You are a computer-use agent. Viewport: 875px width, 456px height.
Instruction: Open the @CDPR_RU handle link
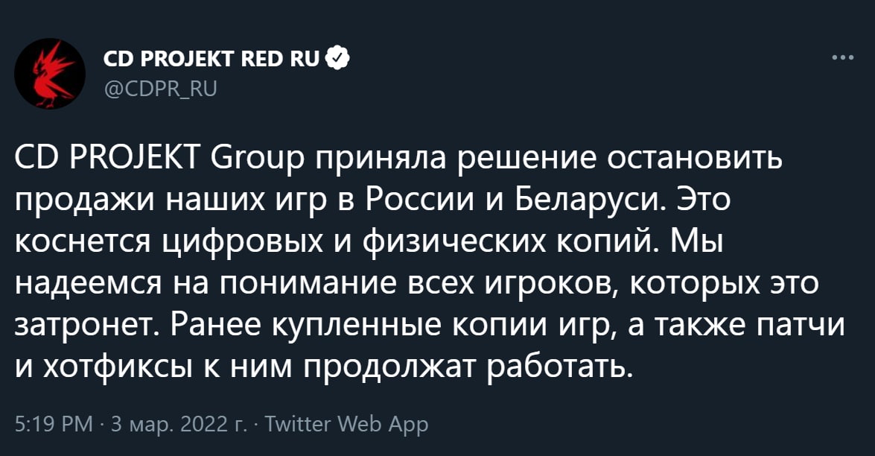160,89
